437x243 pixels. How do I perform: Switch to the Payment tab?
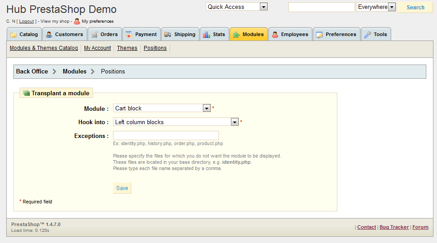pyautogui.click(x=141, y=34)
